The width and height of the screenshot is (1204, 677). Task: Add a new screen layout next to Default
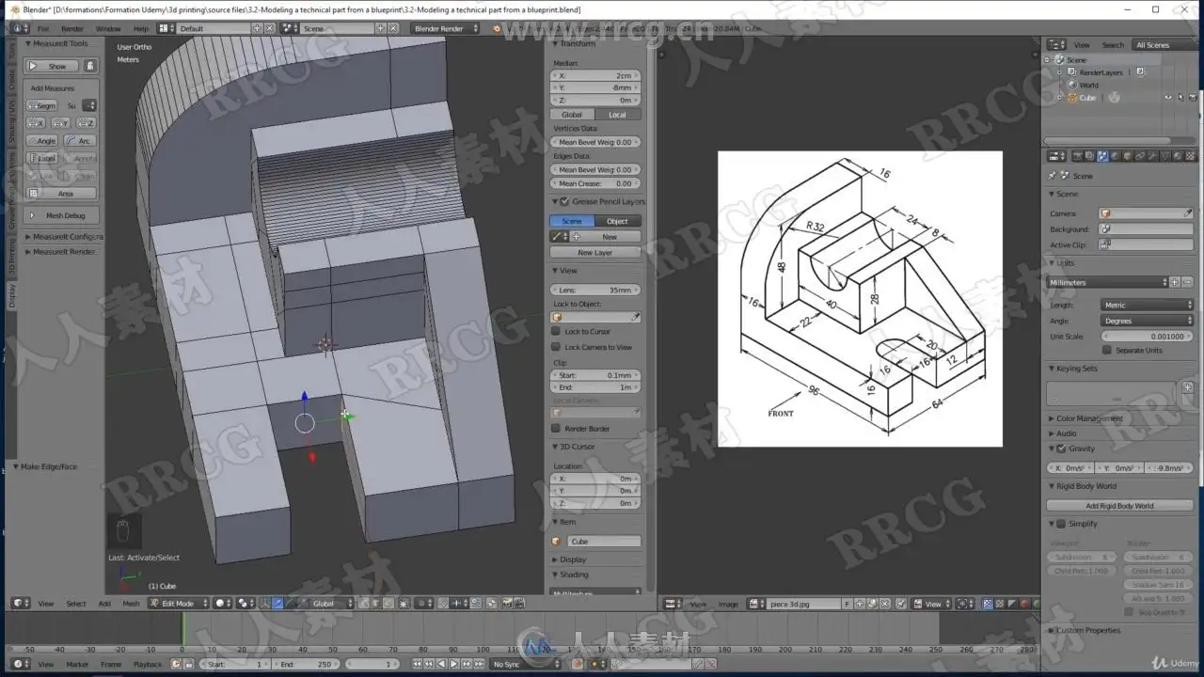[257, 28]
